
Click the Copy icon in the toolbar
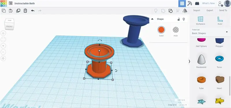coord(3,11)
